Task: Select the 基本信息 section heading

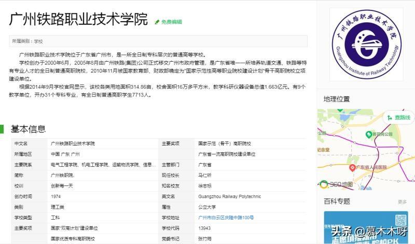Action: tap(29, 129)
